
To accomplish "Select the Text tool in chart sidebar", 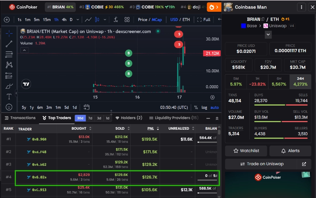I will (x=9, y=97).
